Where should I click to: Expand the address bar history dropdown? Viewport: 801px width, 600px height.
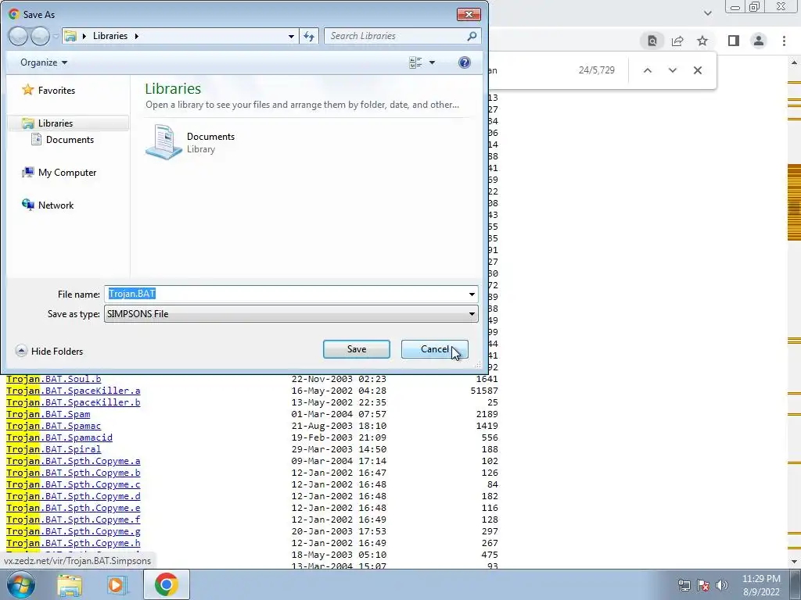(x=291, y=36)
